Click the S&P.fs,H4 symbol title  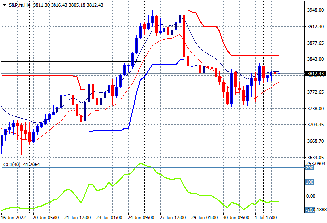click(x=19, y=5)
